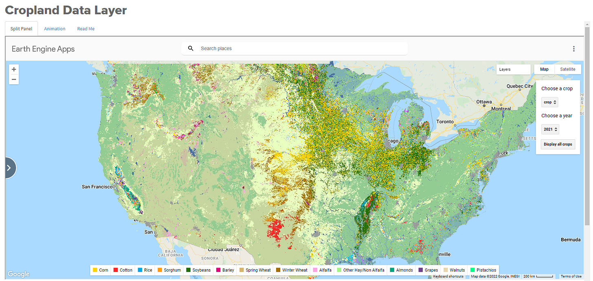Viewport: 593px width, 281px height.
Task: Click the Map data ©2022 attribution text
Action: pos(495,277)
